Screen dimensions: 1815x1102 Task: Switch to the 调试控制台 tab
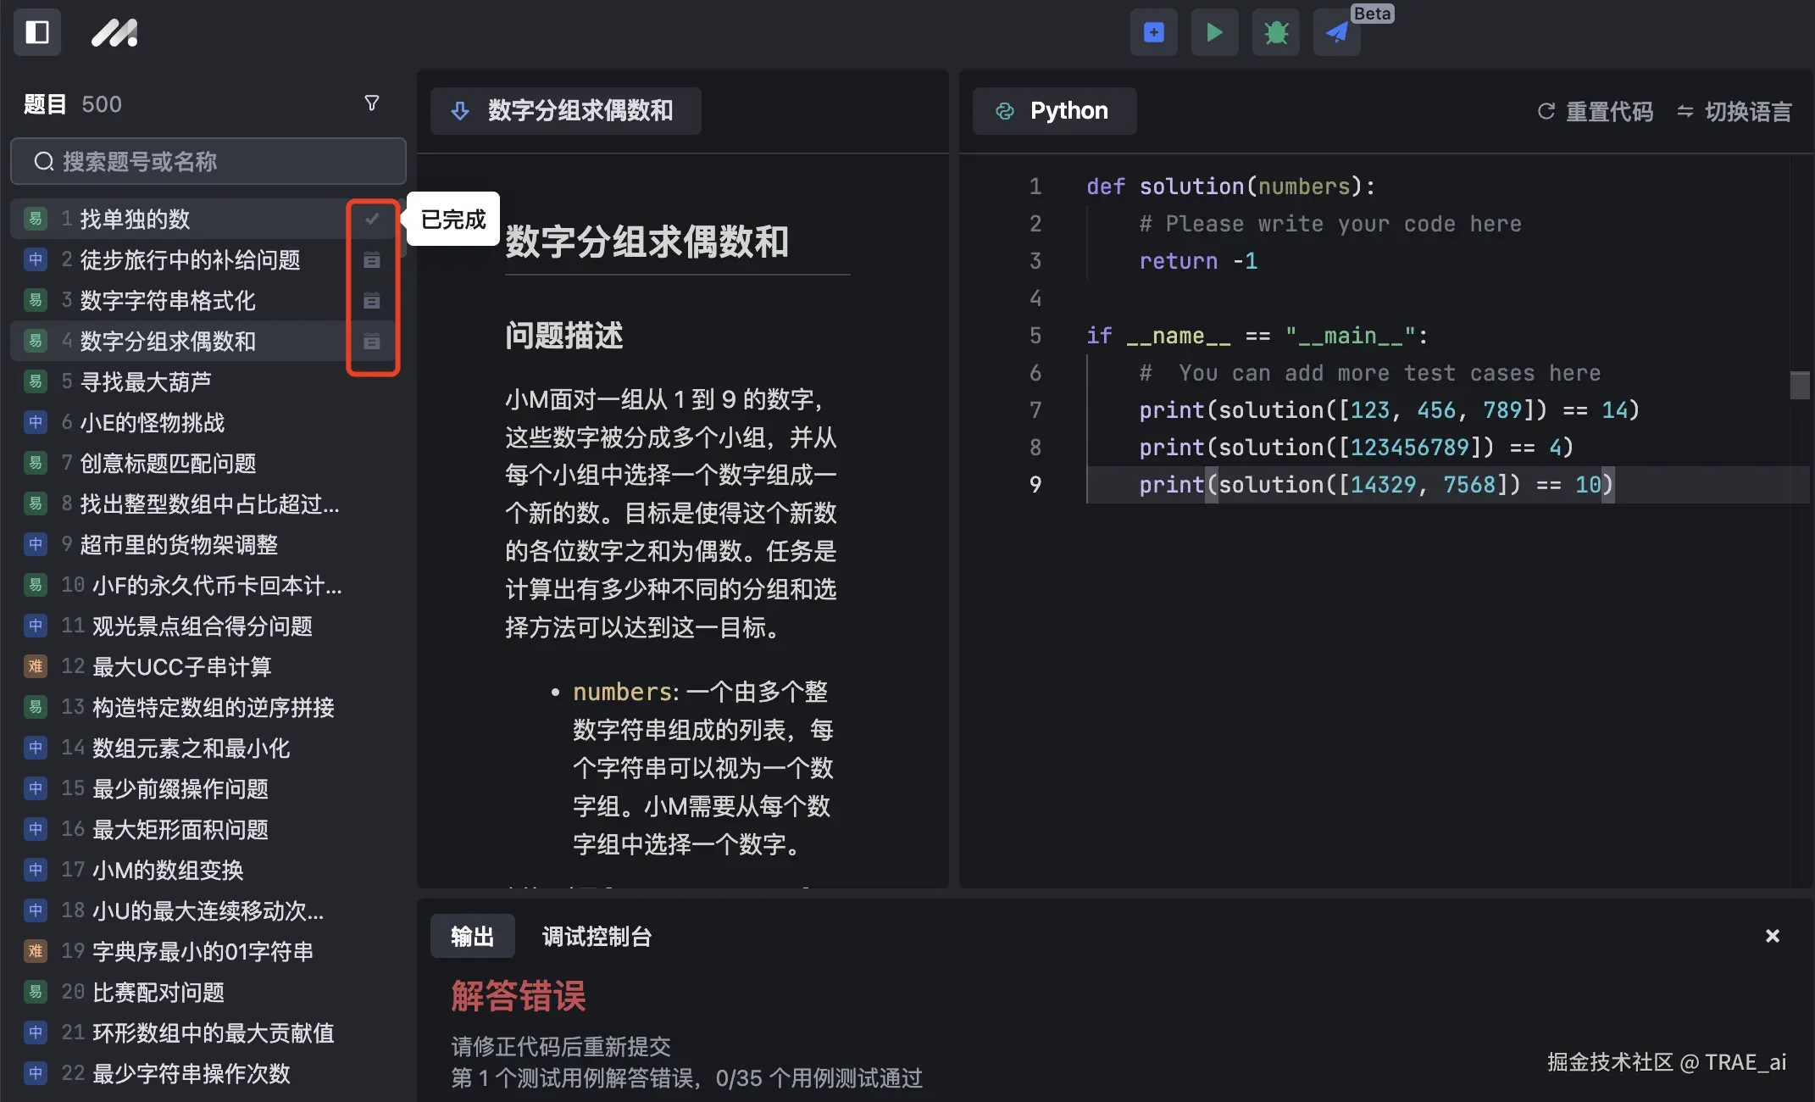[597, 936]
